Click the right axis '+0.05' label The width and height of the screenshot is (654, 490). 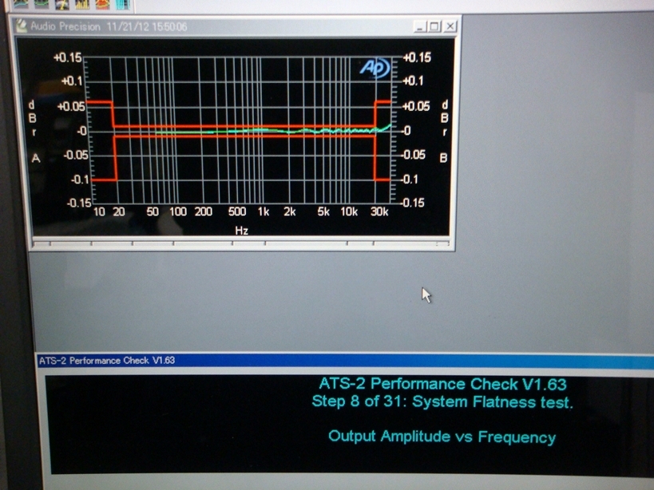416,106
